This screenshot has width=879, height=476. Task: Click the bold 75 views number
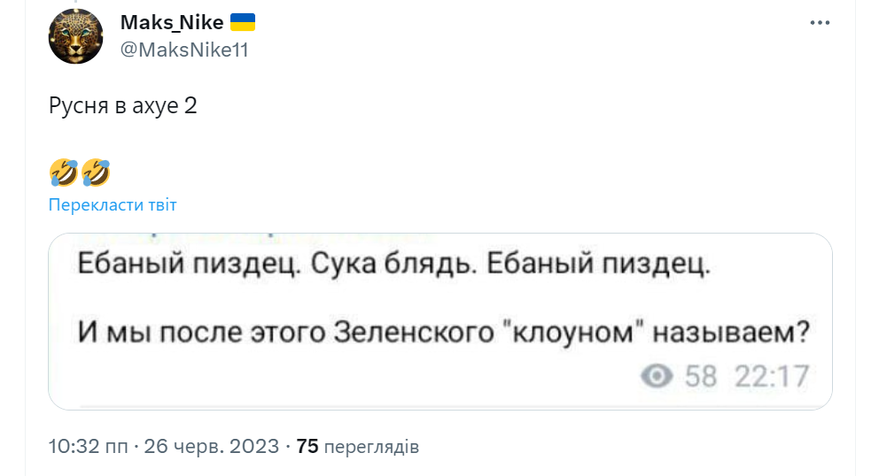pos(307,447)
